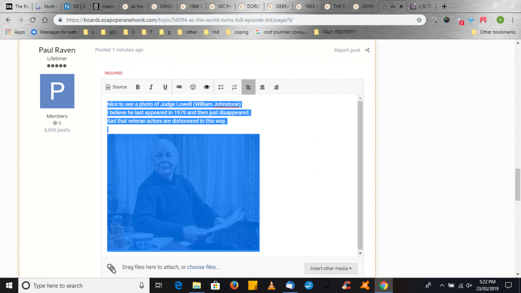Insert a link with the chain icon
Screen dimensions: 521x293
(179, 87)
